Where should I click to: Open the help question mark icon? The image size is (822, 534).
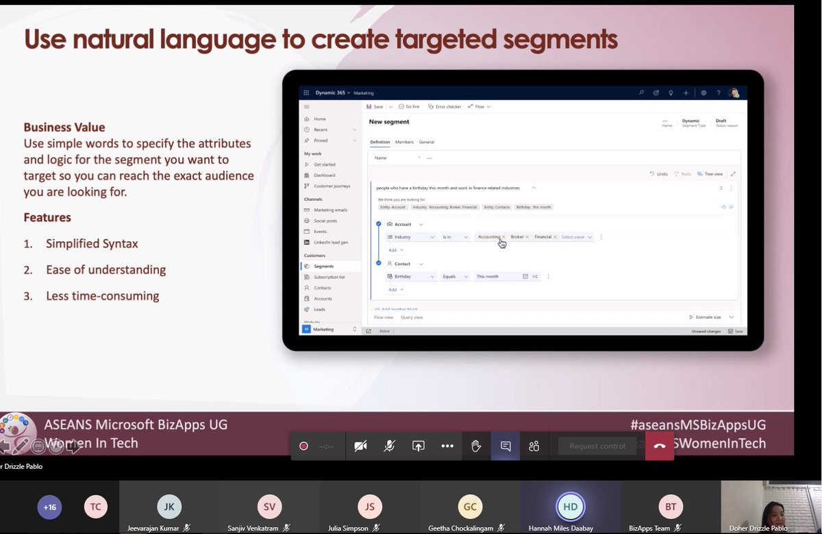click(x=719, y=93)
